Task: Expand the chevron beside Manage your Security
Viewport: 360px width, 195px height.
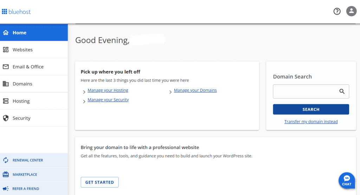Action: 84,101
